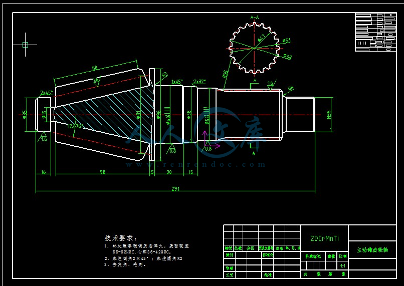404x286 pixels.
Task: Select the M36 thread dimension
Action: (x=329, y=115)
